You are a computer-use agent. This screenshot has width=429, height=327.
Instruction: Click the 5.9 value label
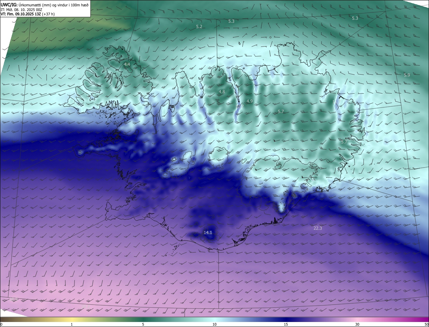click(407, 75)
